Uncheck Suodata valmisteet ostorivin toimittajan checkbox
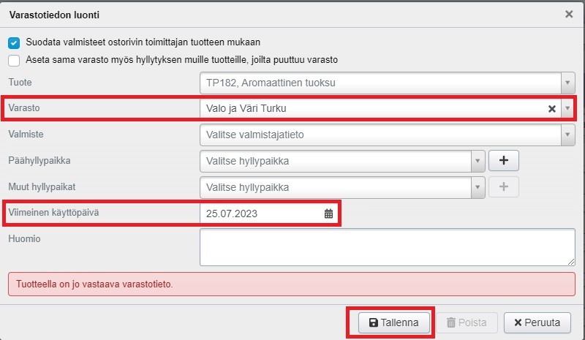The height and width of the screenshot is (340, 585). (14, 42)
